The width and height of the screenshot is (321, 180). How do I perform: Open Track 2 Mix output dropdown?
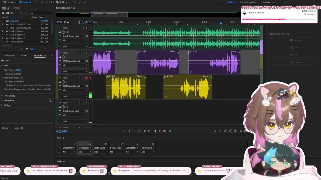click(75, 65)
